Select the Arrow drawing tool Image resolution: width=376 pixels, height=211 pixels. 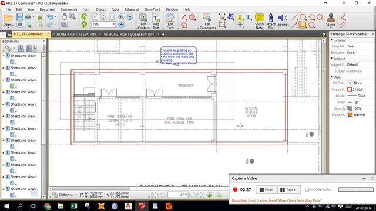point(295,25)
